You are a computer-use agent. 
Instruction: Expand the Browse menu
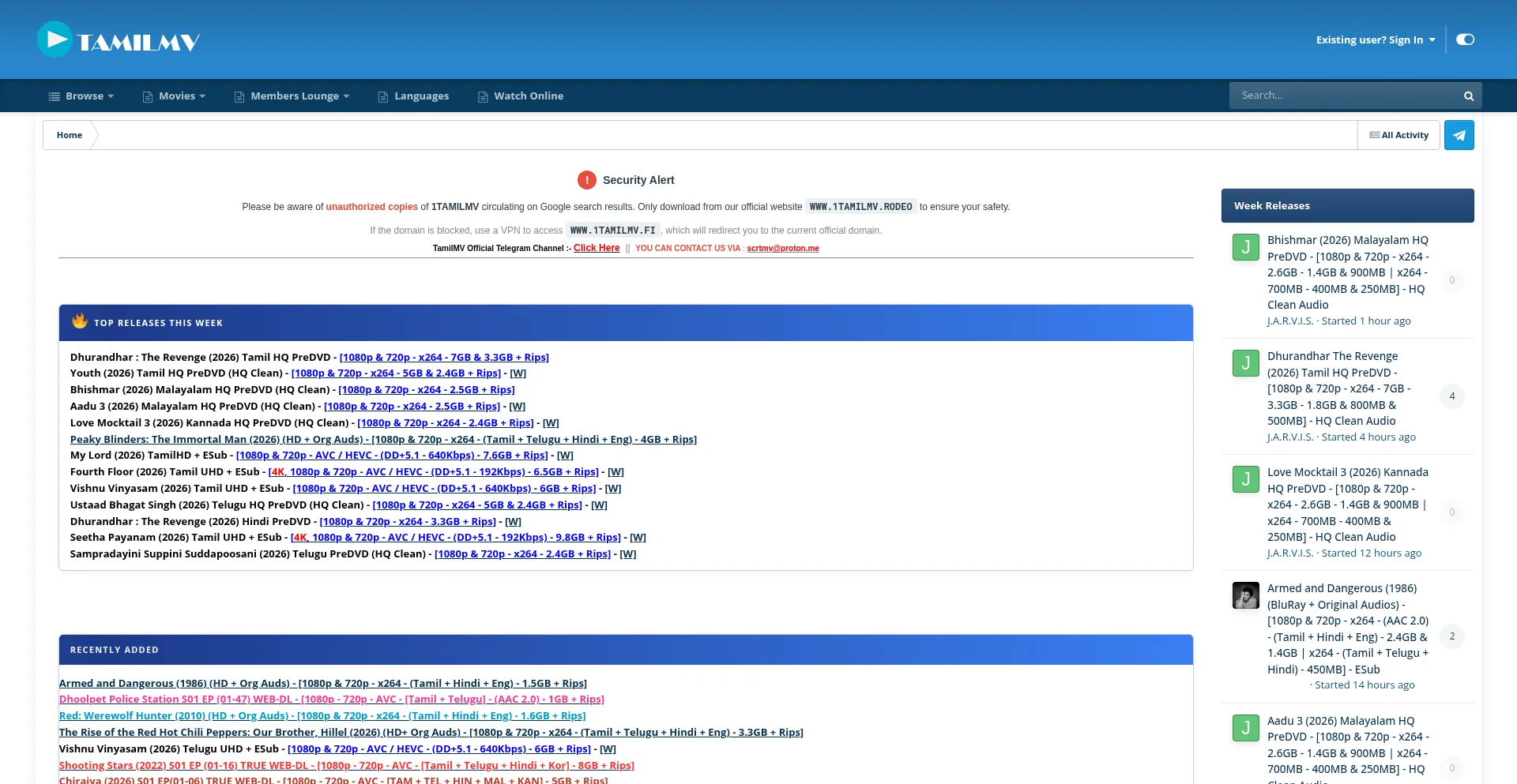coord(81,96)
